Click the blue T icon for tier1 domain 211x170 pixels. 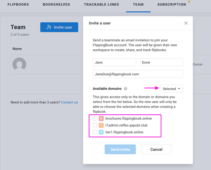coord(101,132)
